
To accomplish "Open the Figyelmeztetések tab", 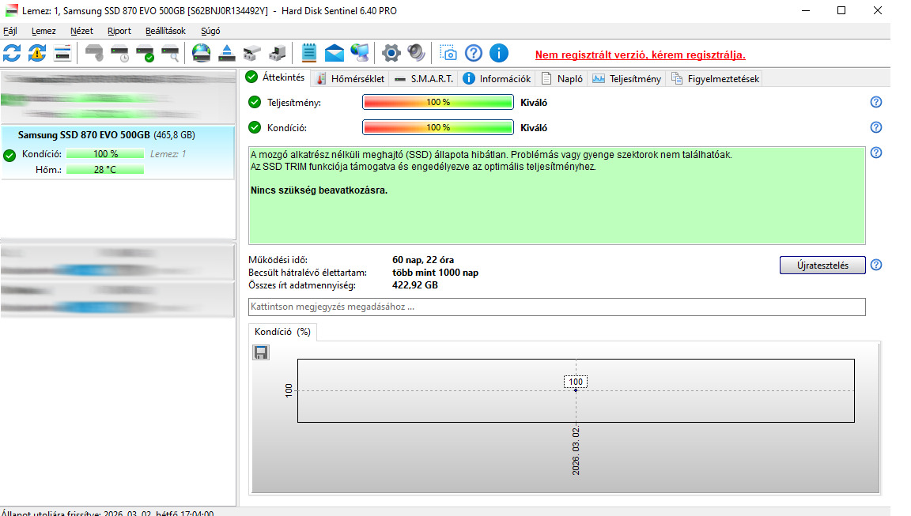I will (715, 79).
